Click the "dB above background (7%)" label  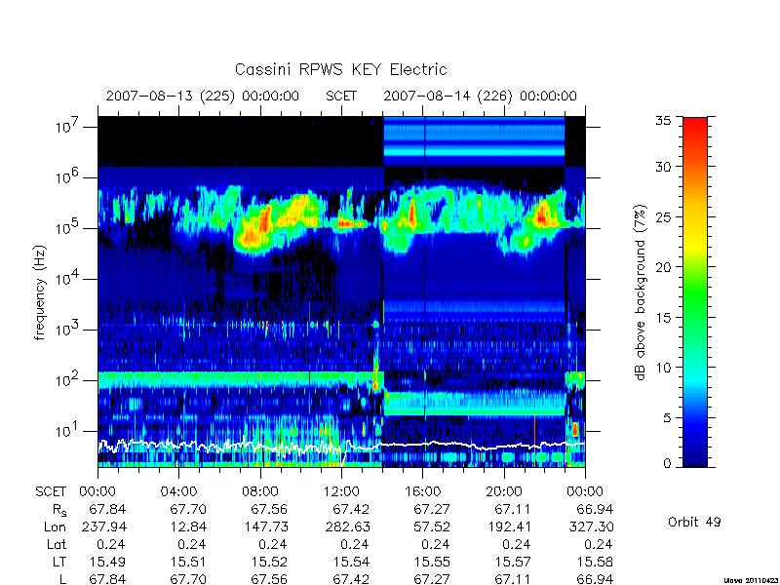pyautogui.click(x=641, y=292)
